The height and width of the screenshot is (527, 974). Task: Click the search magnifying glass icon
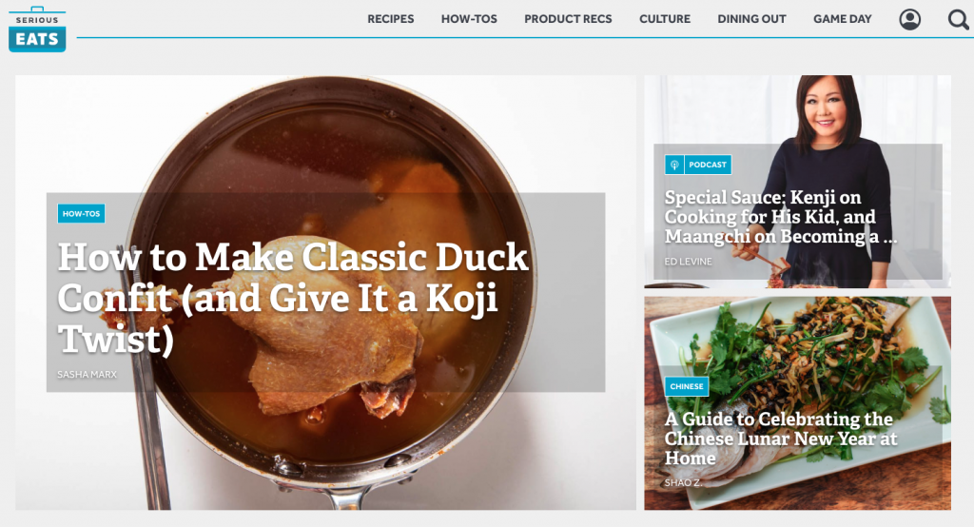coord(958,19)
